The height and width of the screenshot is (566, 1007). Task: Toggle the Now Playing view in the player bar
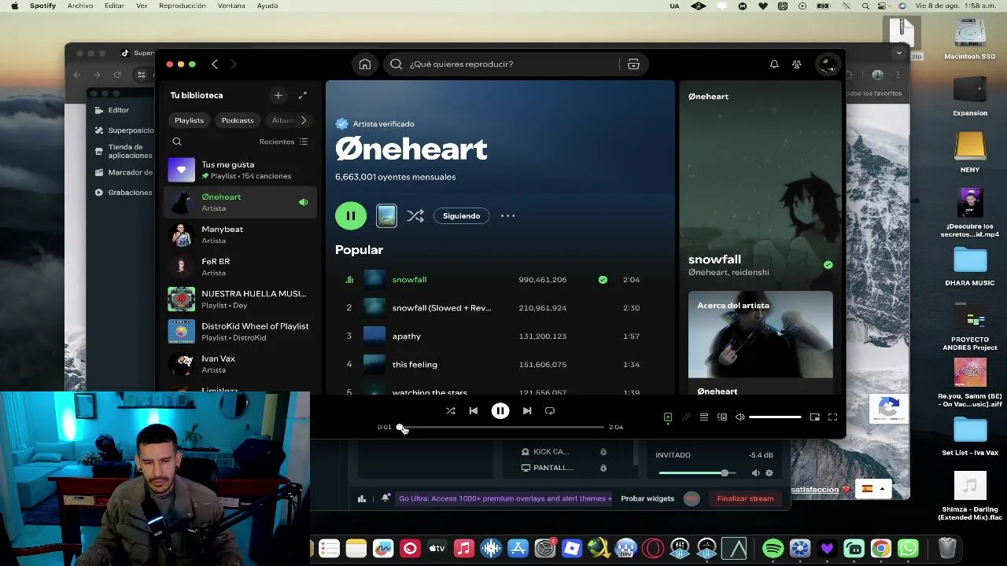click(x=668, y=417)
